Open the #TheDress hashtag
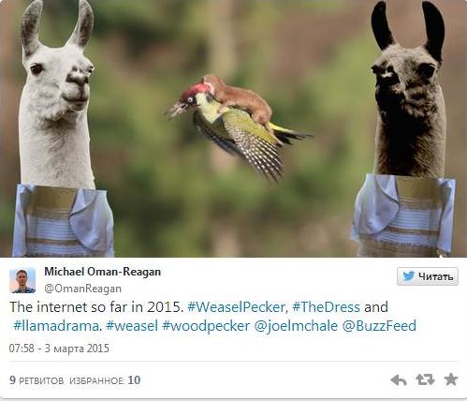Image resolution: width=467 pixels, height=401 pixels. tap(326, 307)
